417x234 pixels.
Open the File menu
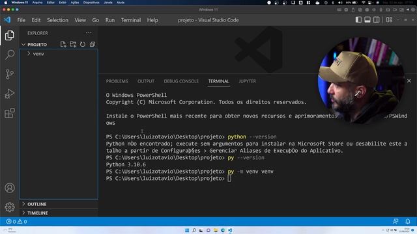point(22,20)
